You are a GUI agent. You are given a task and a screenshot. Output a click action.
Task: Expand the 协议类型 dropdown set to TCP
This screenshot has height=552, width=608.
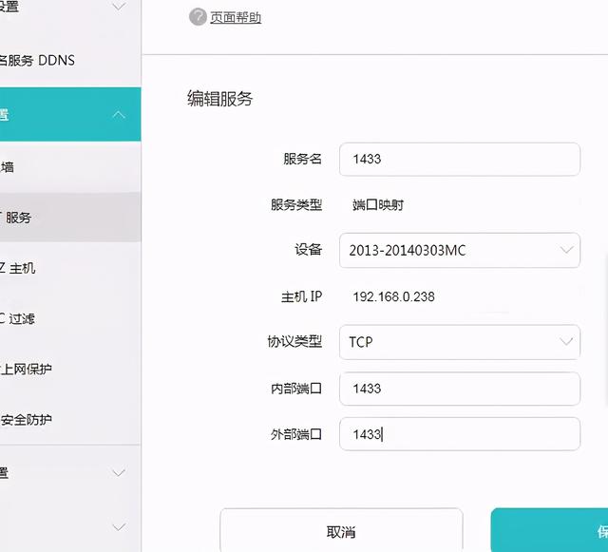coord(459,342)
